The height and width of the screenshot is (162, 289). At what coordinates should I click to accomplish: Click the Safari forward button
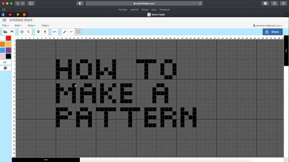[x=23, y=4]
